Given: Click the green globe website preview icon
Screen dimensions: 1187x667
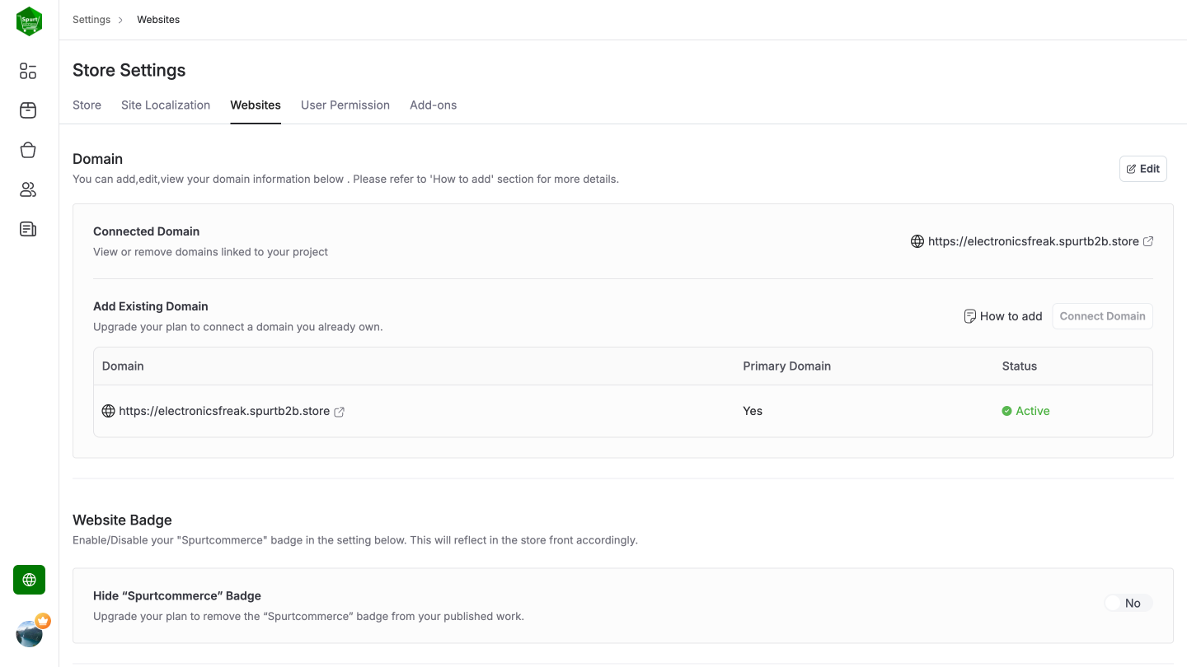Looking at the screenshot, I should coord(28,580).
